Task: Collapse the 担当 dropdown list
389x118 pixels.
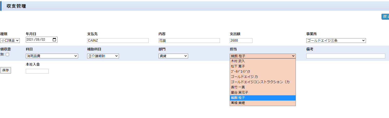Action: pyautogui.click(x=262, y=56)
